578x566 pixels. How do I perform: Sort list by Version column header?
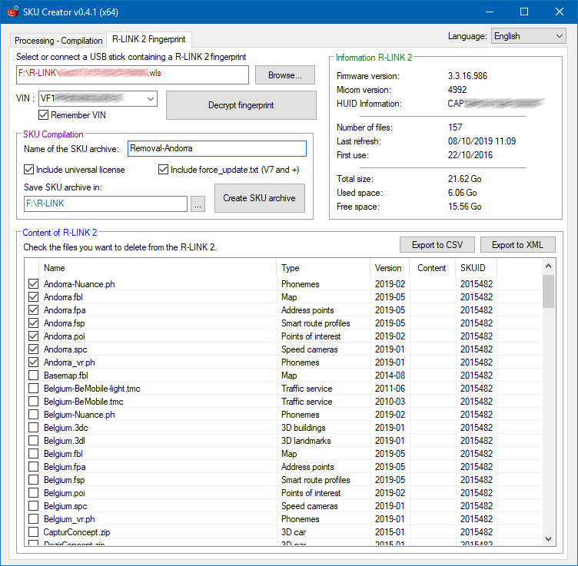(390, 268)
